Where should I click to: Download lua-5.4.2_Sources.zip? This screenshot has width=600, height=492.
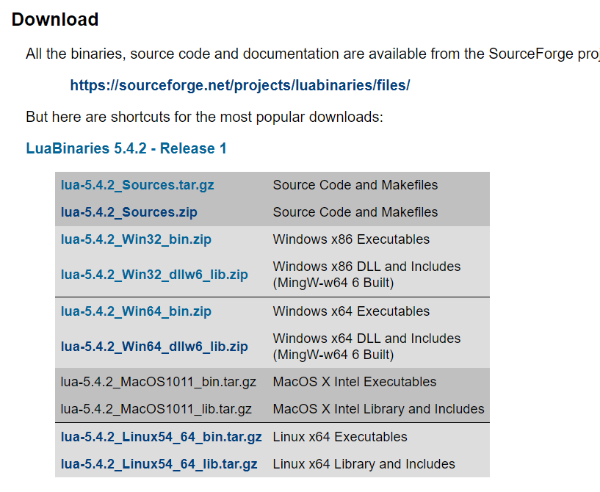tap(129, 212)
